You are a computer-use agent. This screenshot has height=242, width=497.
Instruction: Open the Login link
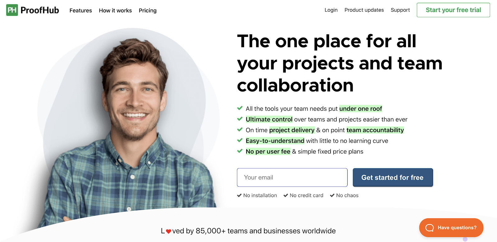331,10
